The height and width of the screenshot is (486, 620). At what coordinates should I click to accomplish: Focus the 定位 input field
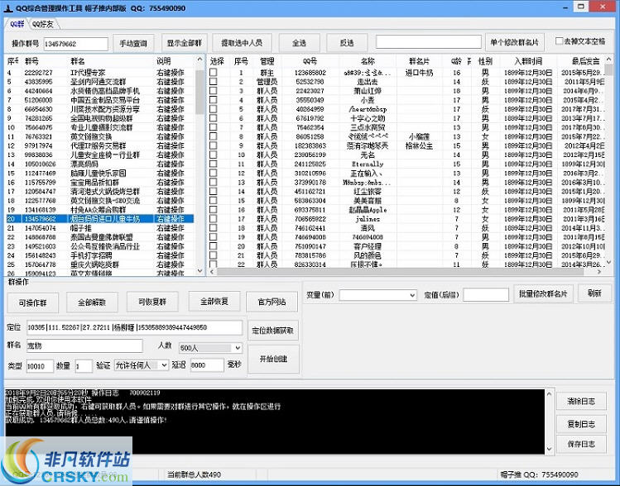[x=135, y=327]
